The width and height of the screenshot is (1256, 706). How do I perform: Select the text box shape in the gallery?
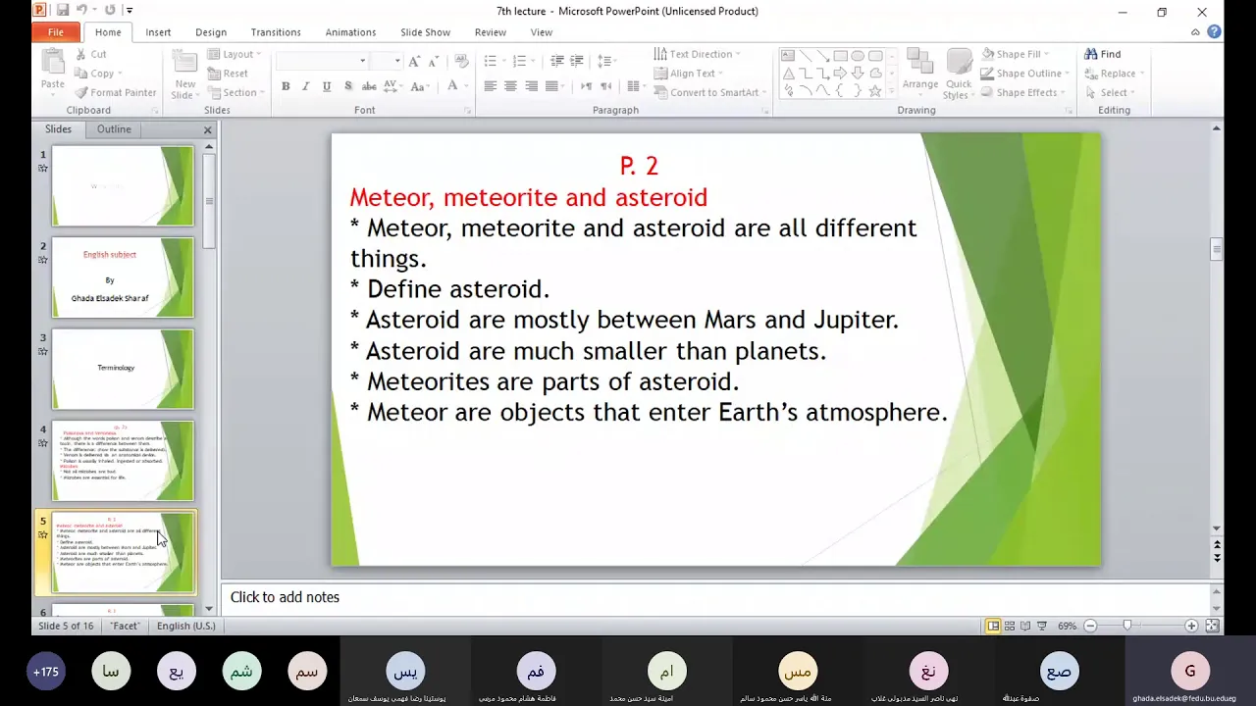coord(788,56)
